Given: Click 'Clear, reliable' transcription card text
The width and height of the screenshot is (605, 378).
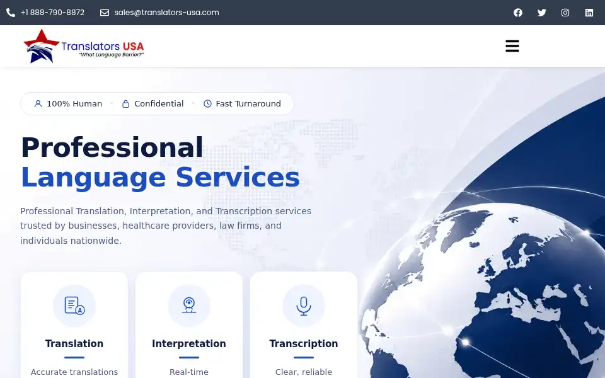Looking at the screenshot, I should coord(304,372).
